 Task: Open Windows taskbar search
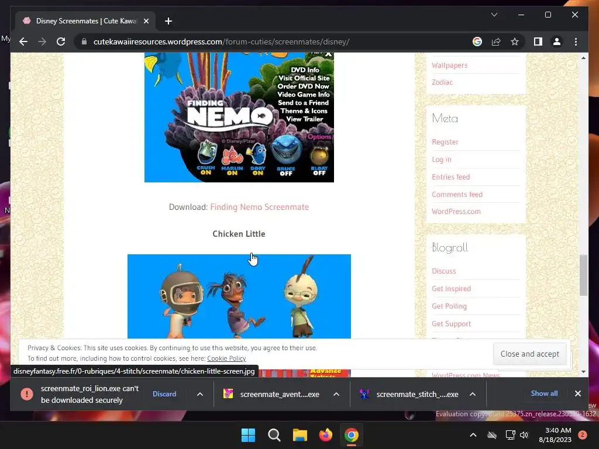point(274,435)
